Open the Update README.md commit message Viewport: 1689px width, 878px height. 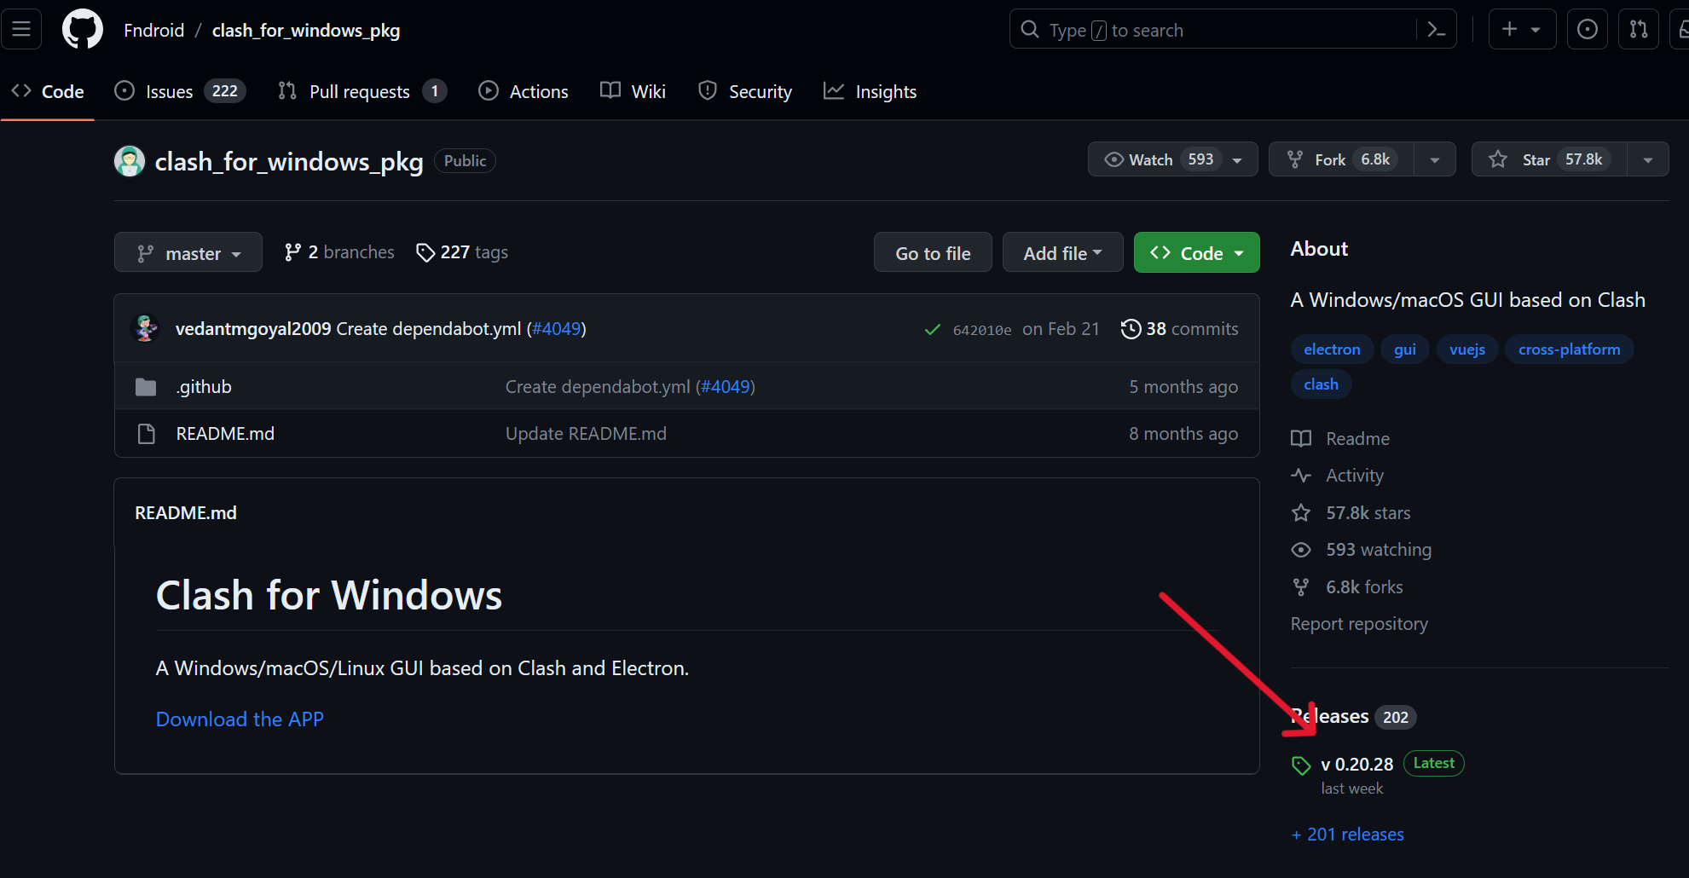[586, 434]
